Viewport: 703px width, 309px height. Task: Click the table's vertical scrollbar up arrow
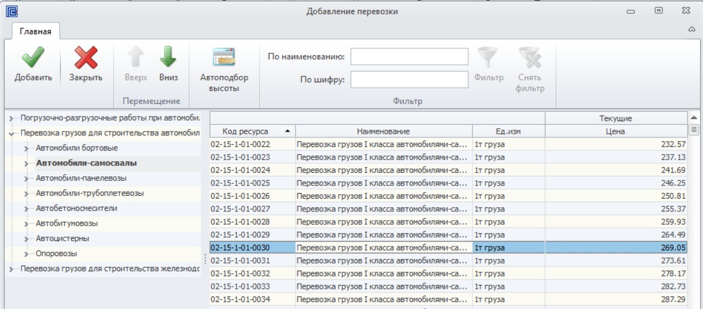click(694, 117)
